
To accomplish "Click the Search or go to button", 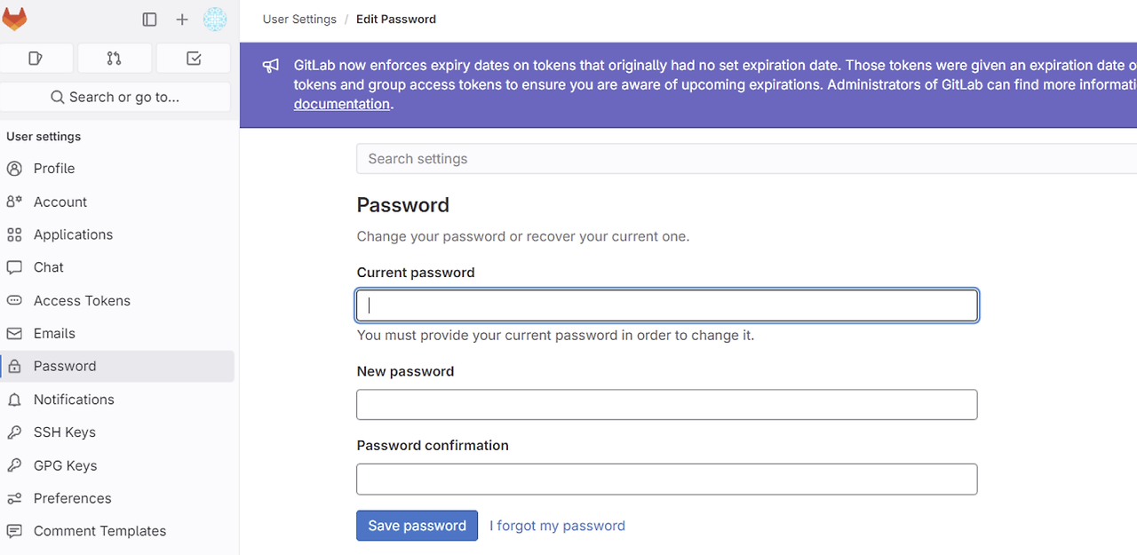I will pos(115,97).
